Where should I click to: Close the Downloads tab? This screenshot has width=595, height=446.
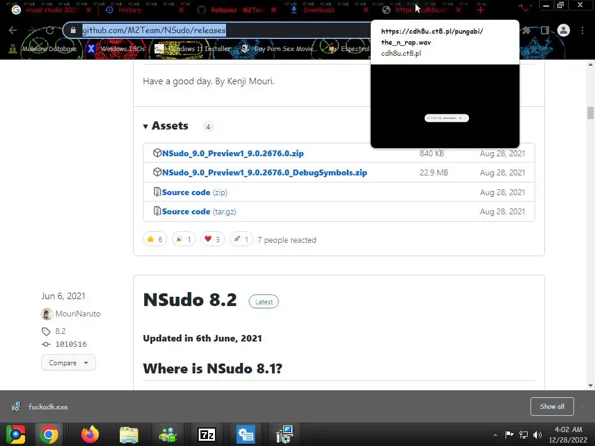(x=366, y=10)
